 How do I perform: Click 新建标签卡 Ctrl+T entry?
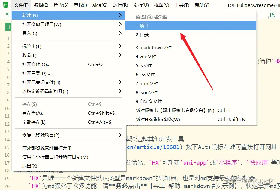(191, 111)
